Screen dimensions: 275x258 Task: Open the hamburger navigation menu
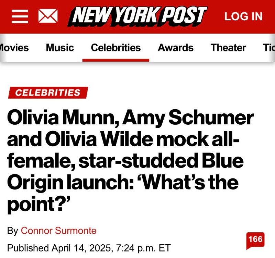tap(20, 16)
